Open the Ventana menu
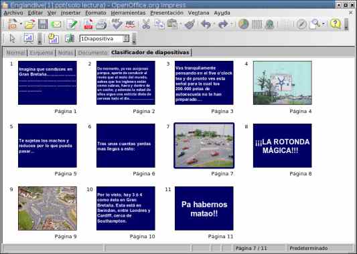357x254 pixels. [x=198, y=13]
